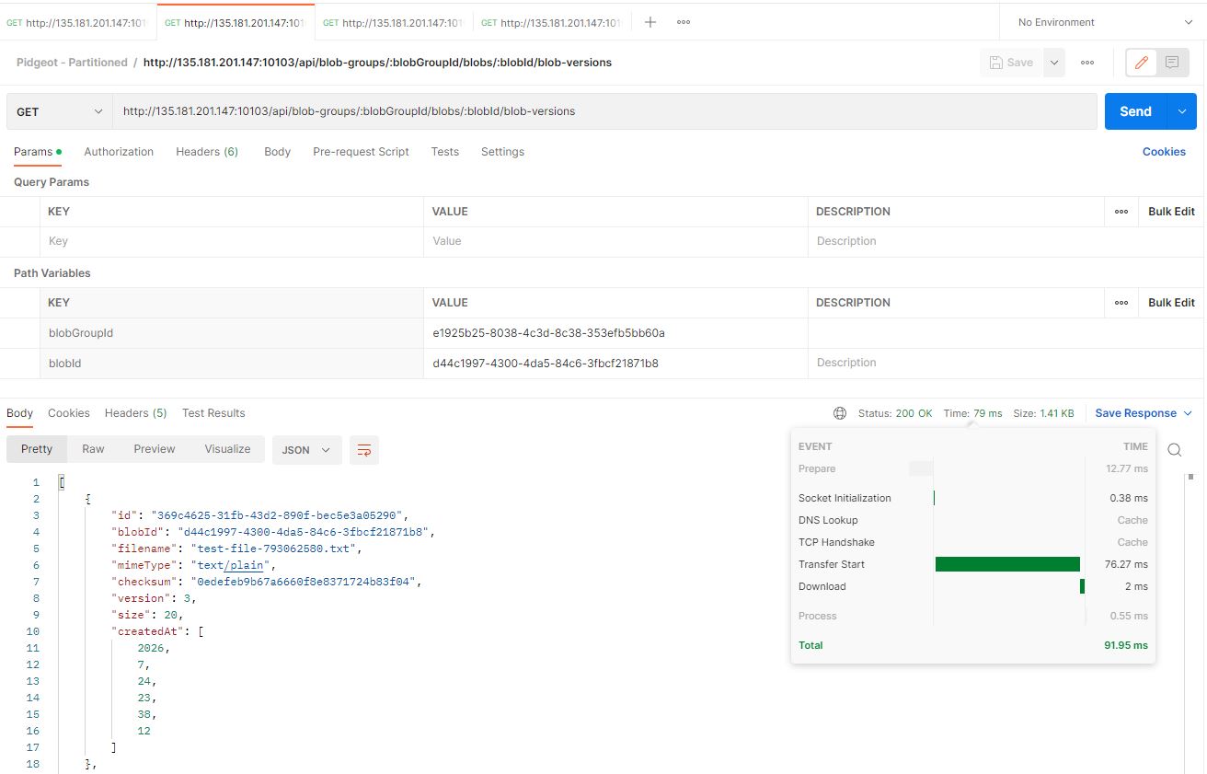Click the first request tab

(78, 22)
